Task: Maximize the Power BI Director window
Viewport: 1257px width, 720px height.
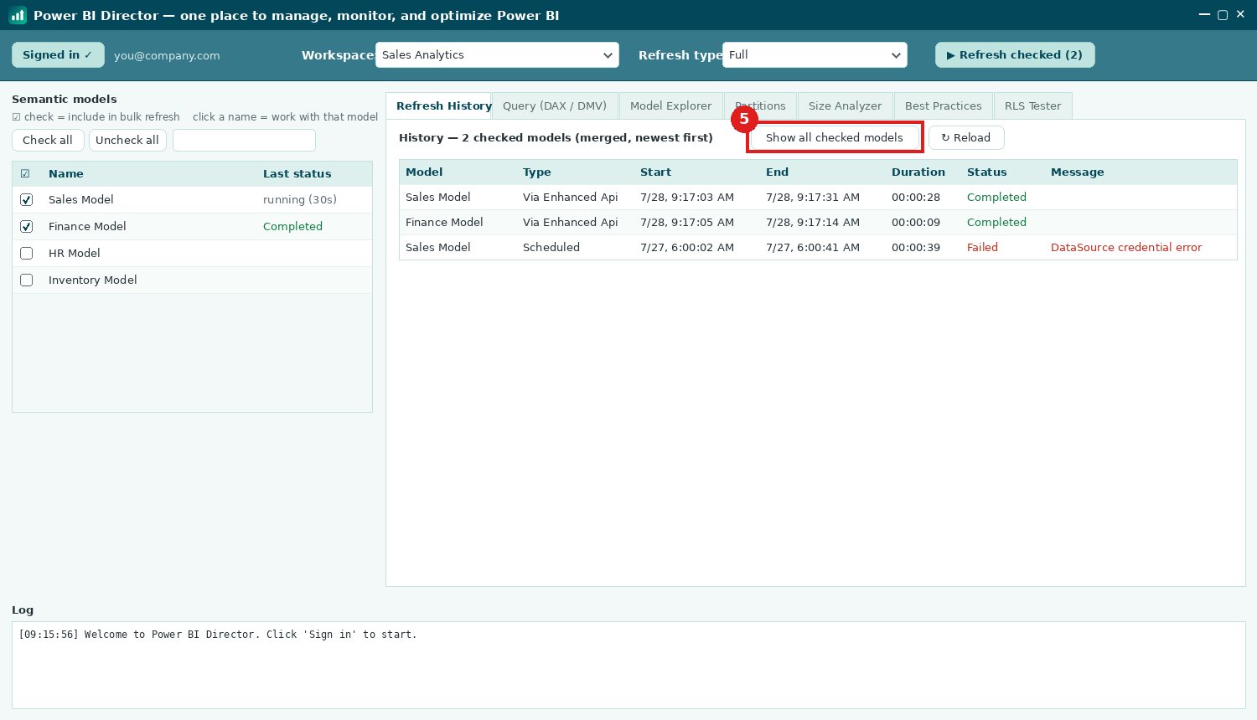Action: point(1223,15)
